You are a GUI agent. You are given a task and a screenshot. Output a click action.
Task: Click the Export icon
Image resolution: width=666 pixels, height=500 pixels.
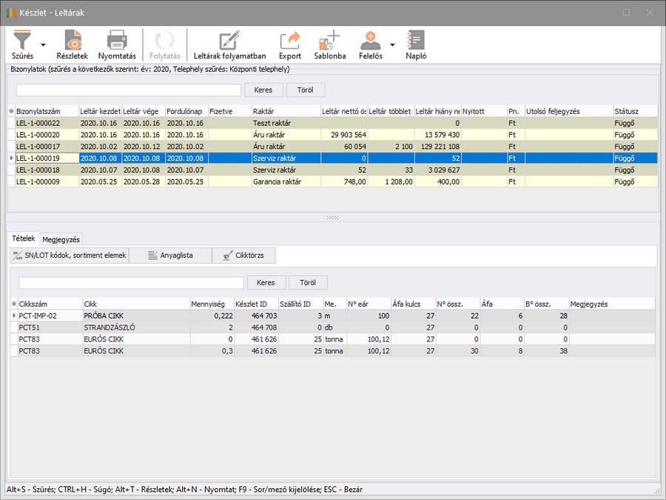[290, 44]
